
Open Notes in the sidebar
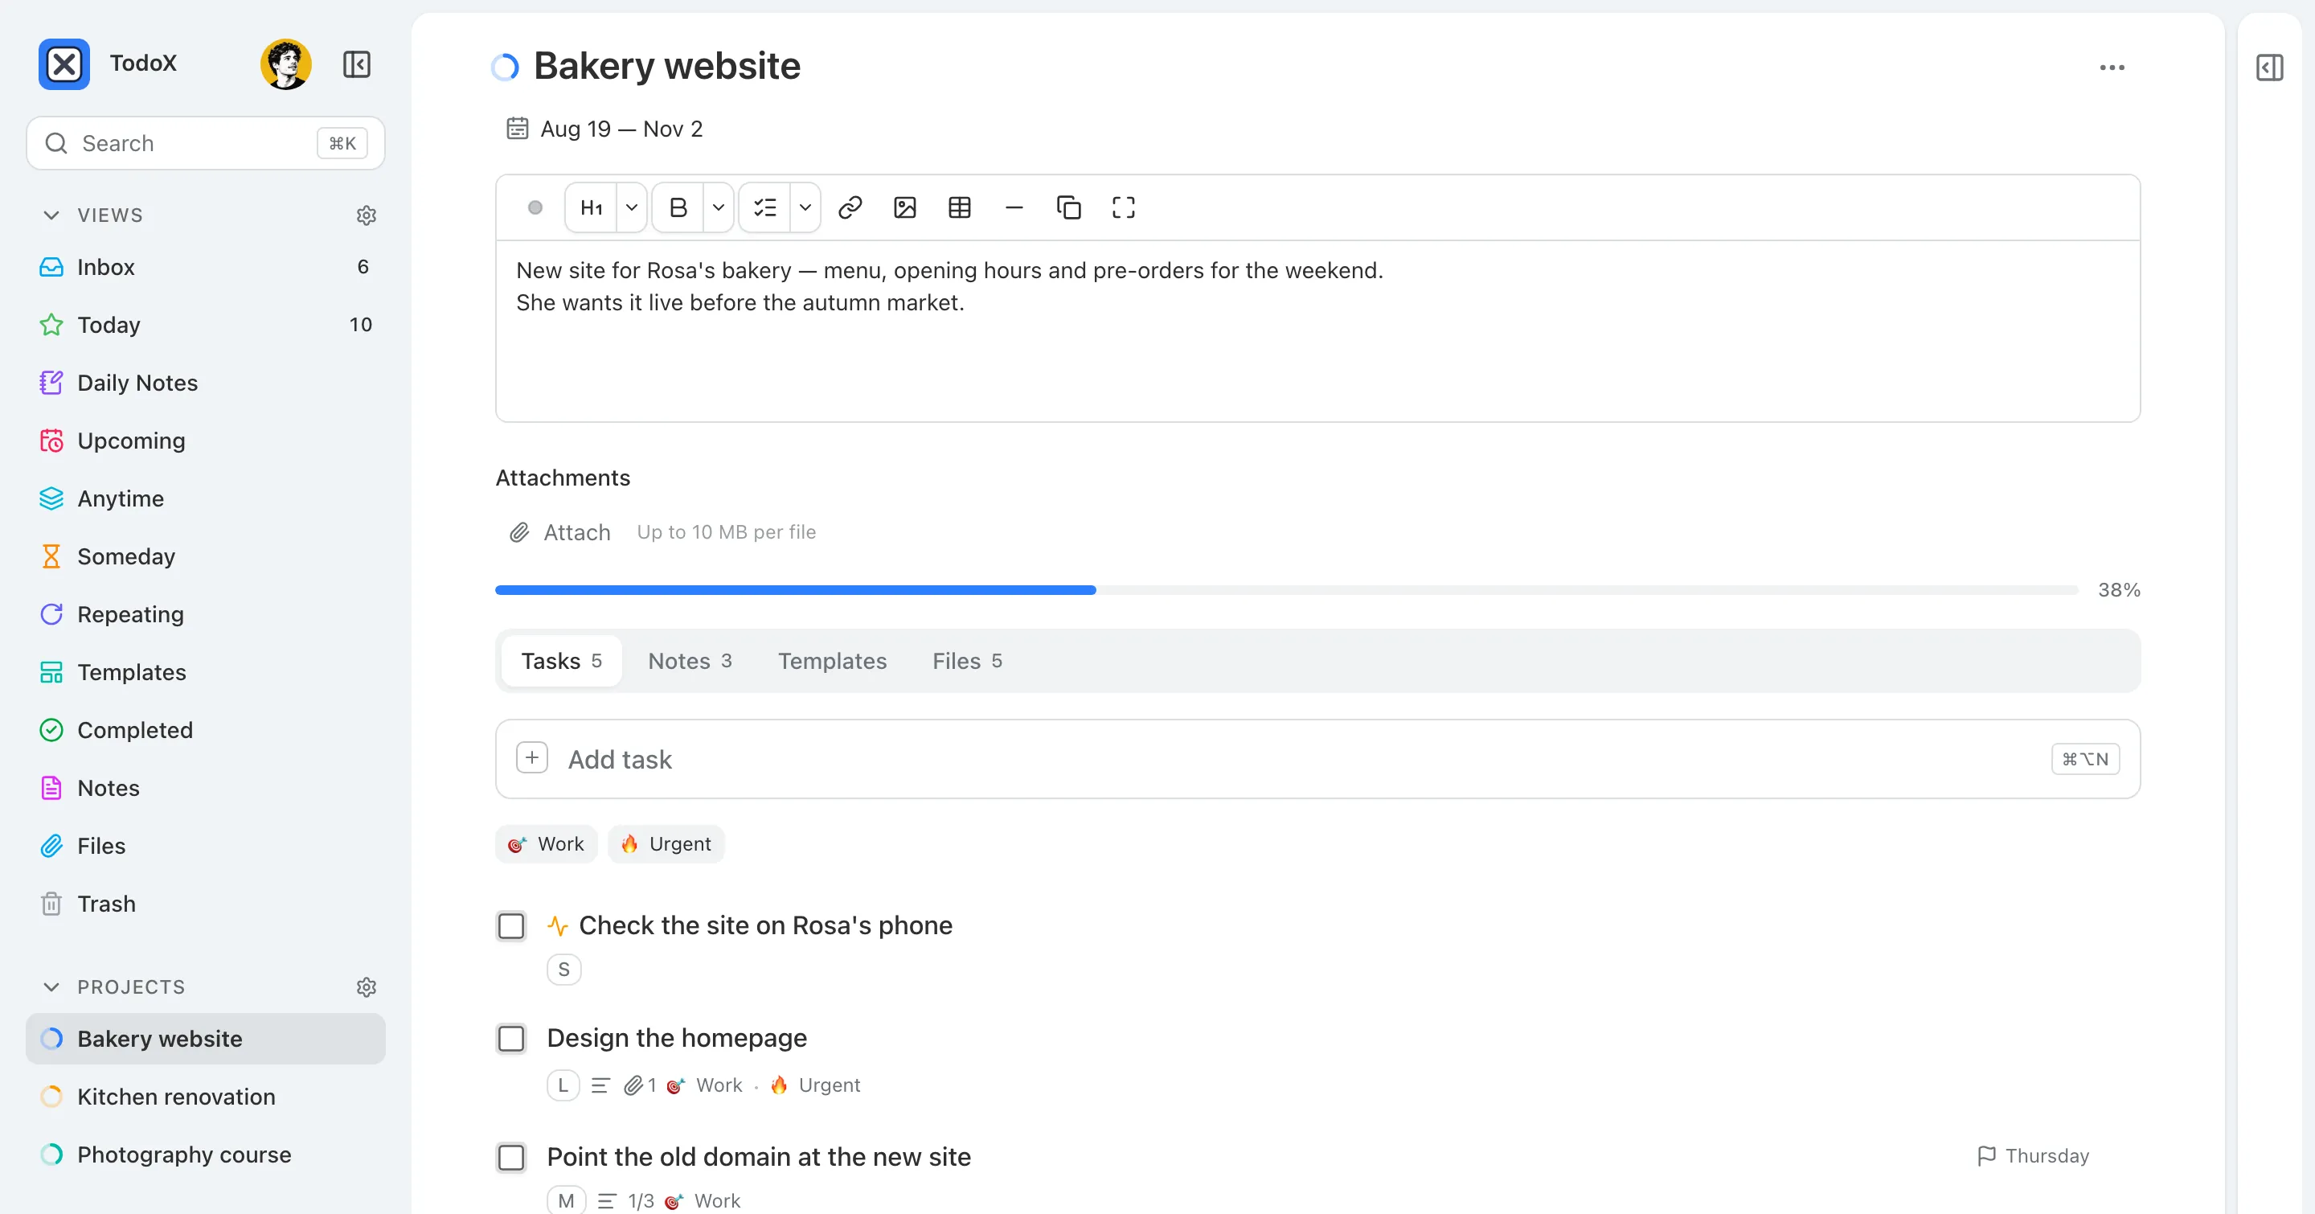[x=206, y=788]
